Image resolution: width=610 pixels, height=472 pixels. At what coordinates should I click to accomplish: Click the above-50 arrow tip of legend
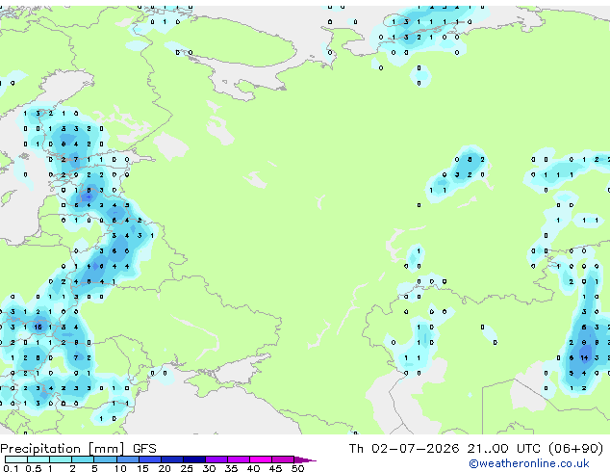[x=305, y=459]
